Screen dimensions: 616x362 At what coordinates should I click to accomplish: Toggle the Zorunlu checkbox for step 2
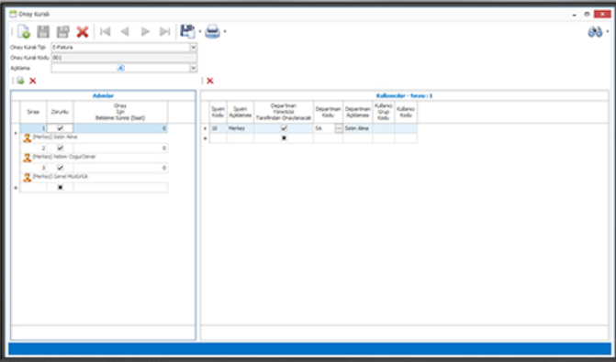(x=60, y=148)
